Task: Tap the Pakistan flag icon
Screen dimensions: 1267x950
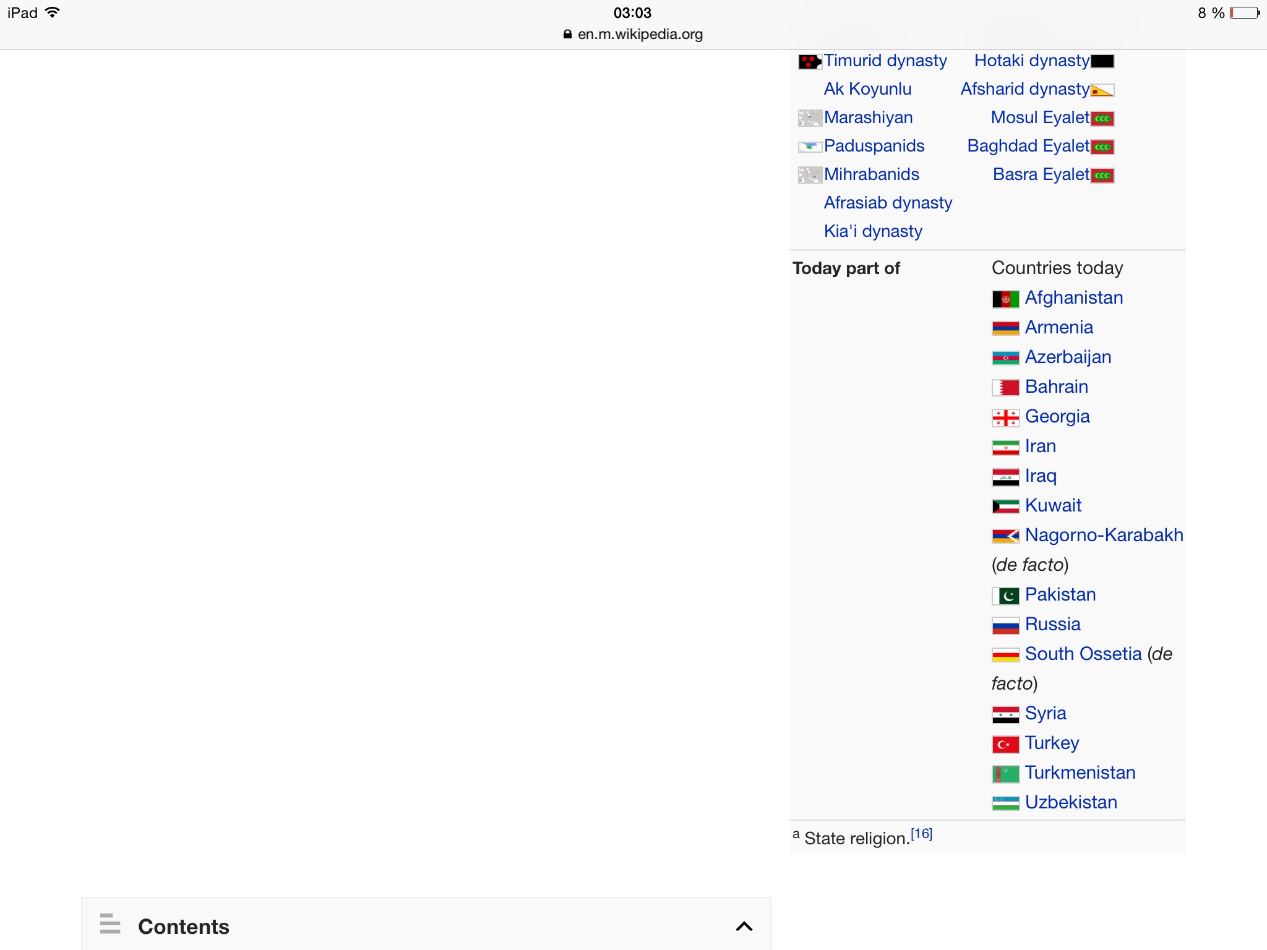Action: 1005,596
